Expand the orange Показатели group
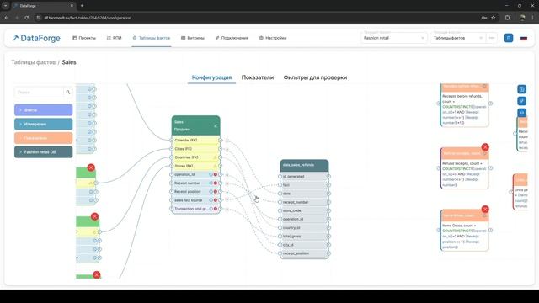 pos(43,138)
